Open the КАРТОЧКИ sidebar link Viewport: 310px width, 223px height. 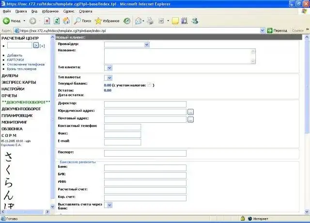pos(15,60)
